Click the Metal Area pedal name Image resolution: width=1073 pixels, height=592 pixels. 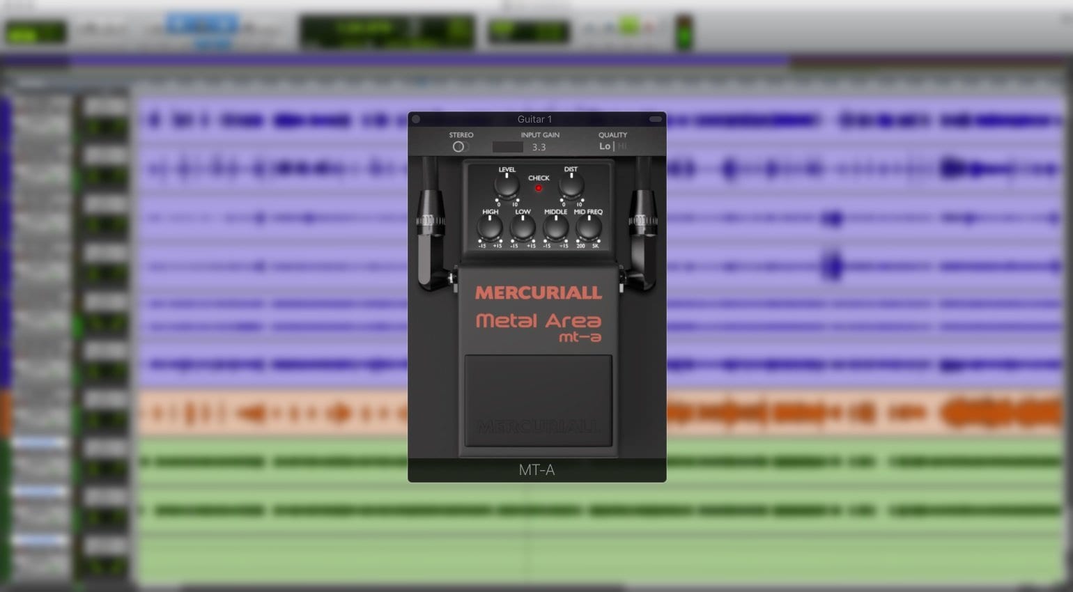pyautogui.click(x=538, y=321)
